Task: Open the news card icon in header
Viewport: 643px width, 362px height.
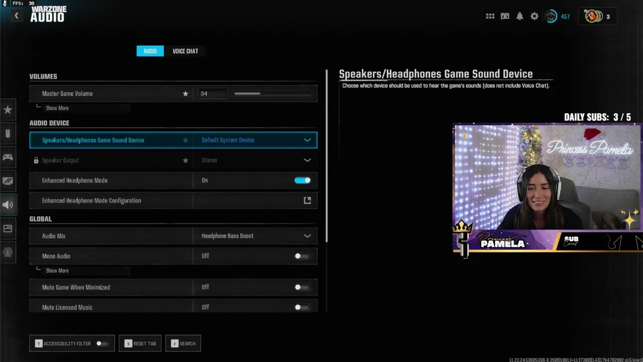Action: 505,17
